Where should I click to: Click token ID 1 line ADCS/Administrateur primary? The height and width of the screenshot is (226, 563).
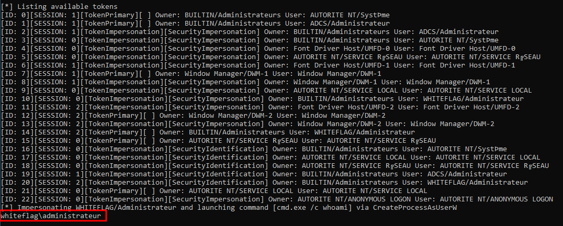tap(195, 23)
